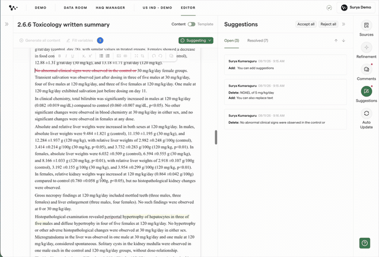Click the red strikethrough deleted text
Screen dimensions: 379x257
(x=86, y=71)
